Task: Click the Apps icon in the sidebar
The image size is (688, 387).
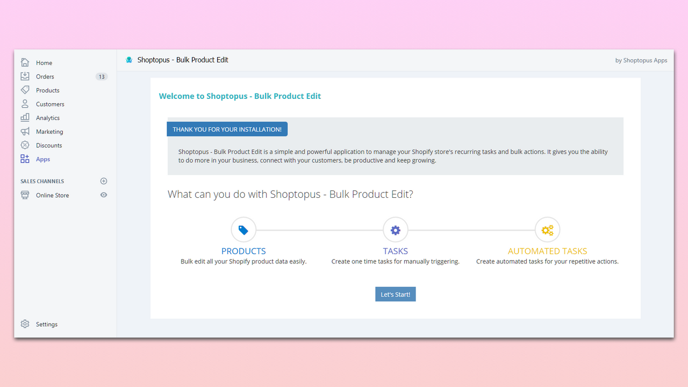Action: (25, 159)
